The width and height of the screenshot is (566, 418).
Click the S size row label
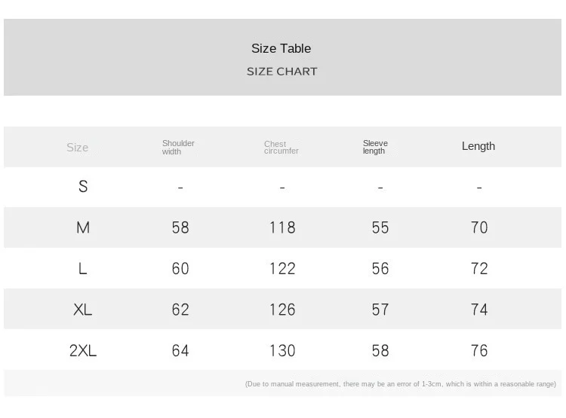click(x=83, y=186)
